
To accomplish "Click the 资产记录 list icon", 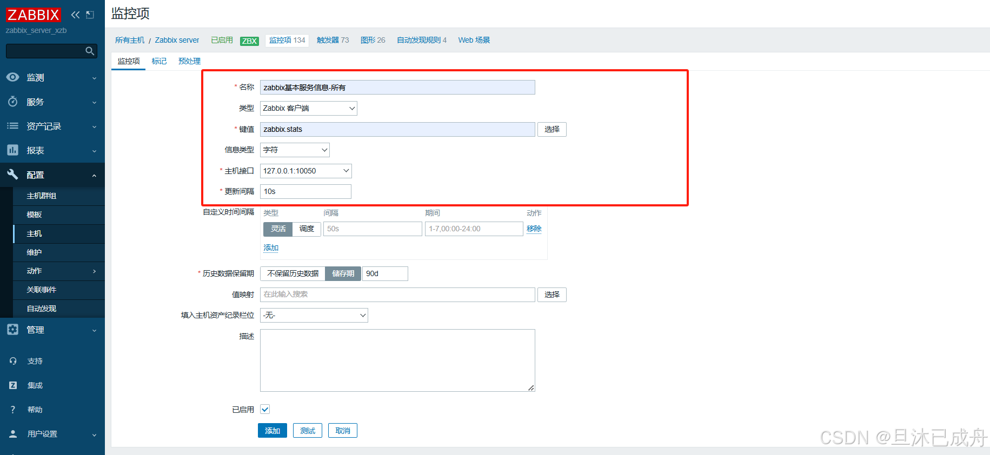I will click(x=12, y=126).
